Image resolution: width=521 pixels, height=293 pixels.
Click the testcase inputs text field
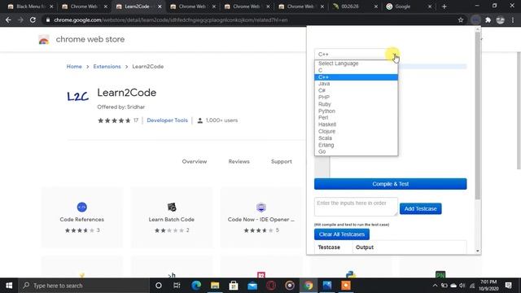click(356, 206)
